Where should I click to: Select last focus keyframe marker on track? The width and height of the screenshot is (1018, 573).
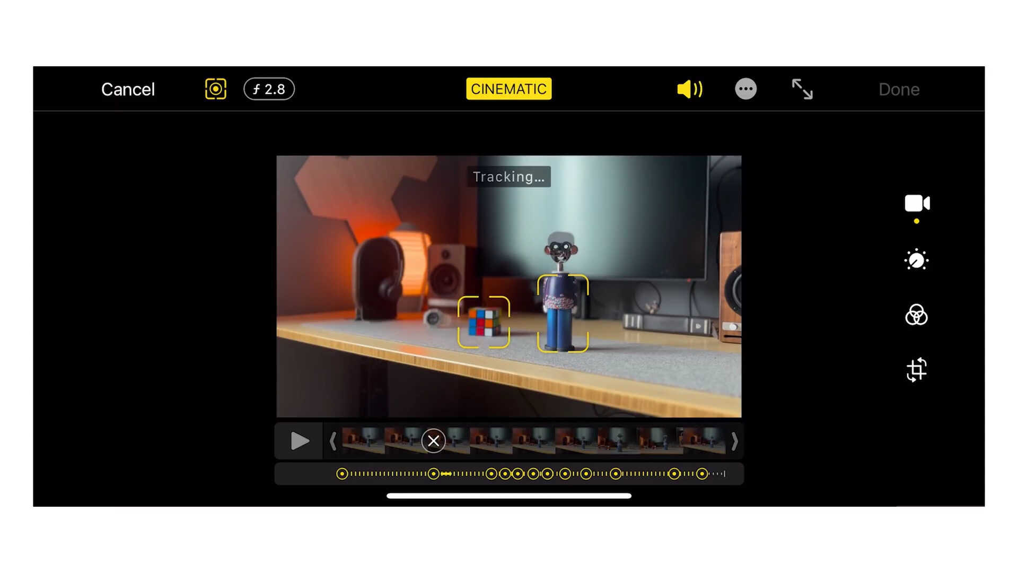tap(702, 474)
